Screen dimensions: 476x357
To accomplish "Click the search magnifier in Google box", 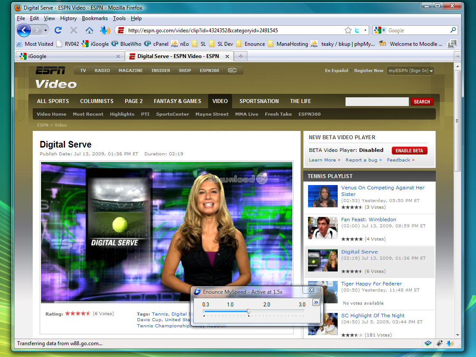I will pyautogui.click(x=453, y=30).
